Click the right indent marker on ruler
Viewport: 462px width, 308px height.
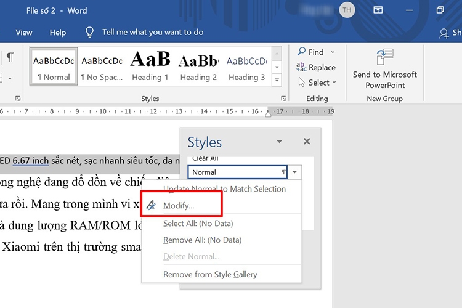(x=268, y=114)
